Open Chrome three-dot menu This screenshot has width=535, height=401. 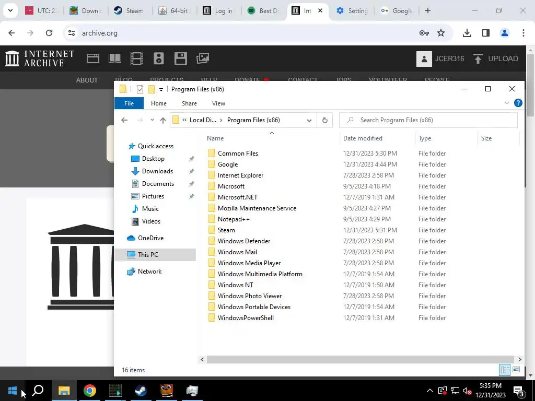point(523,33)
